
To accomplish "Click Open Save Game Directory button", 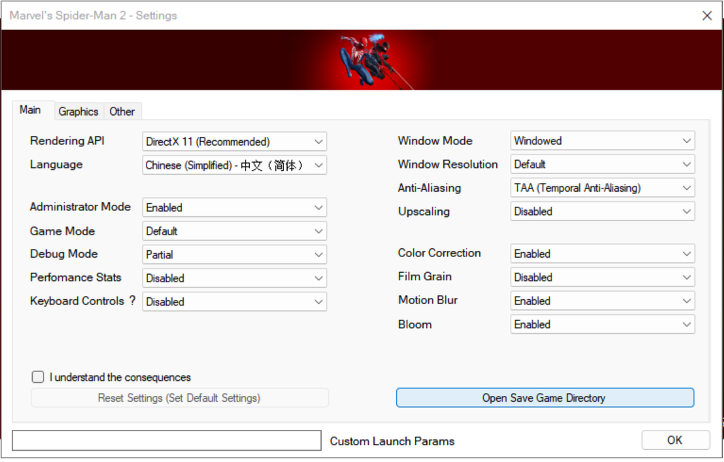I will 545,398.
